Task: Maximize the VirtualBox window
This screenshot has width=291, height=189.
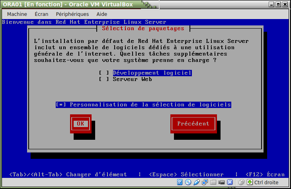Action: pyautogui.click(x=278, y=4)
